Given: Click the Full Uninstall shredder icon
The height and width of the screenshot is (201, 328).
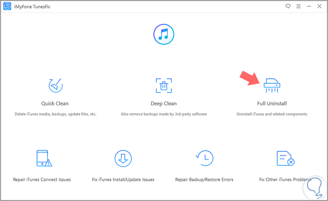Looking at the screenshot, I should (272, 86).
